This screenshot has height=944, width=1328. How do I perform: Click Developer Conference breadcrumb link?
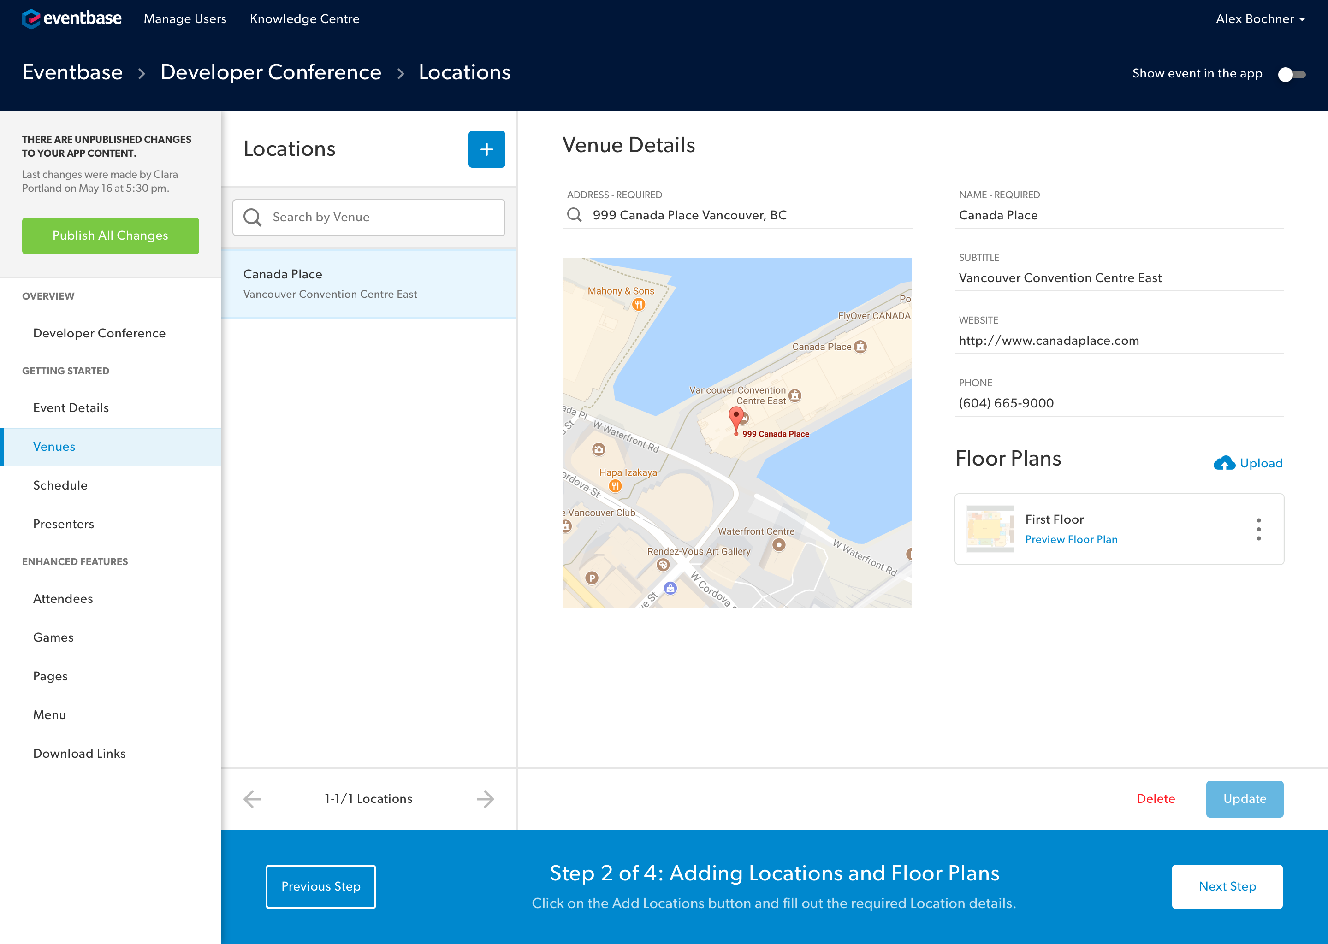click(x=271, y=72)
